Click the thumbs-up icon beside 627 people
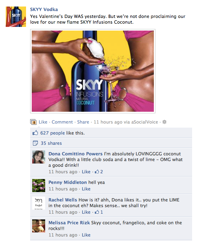This screenshot has height=241, width=210. (35, 133)
